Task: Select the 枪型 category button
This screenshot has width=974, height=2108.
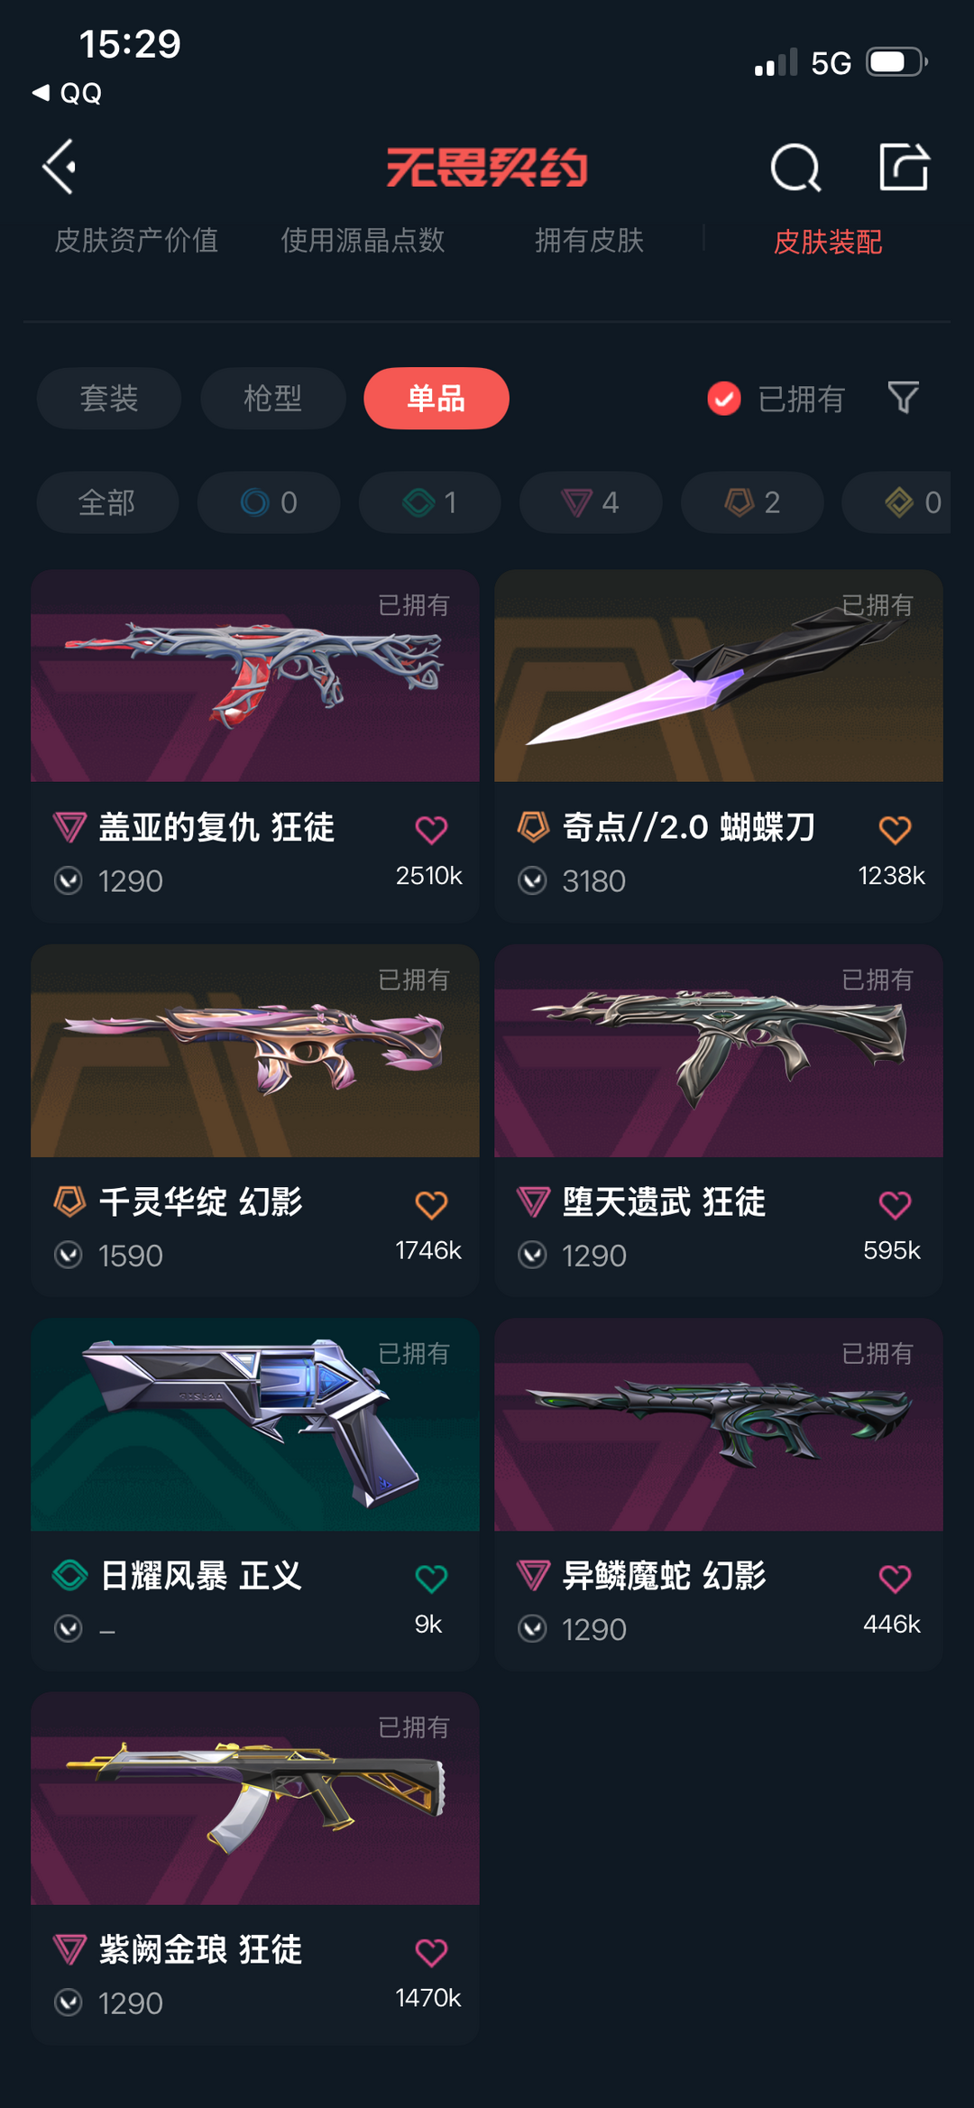Action: coord(273,398)
